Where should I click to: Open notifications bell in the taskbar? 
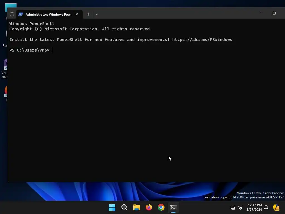click(266, 207)
